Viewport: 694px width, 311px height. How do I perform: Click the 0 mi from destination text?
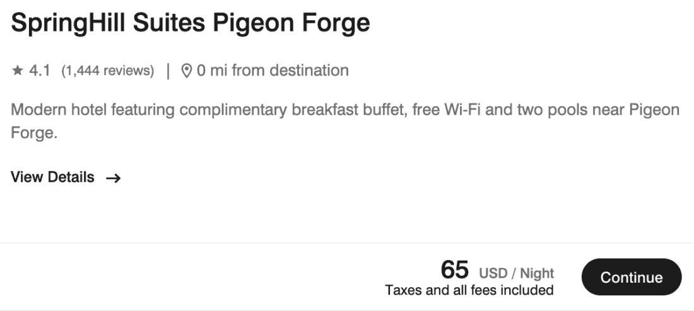(x=273, y=71)
